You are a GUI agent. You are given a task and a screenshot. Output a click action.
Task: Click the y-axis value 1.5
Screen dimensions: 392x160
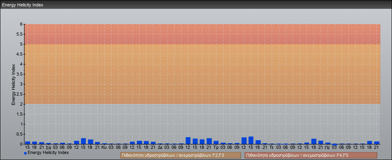point(20,114)
